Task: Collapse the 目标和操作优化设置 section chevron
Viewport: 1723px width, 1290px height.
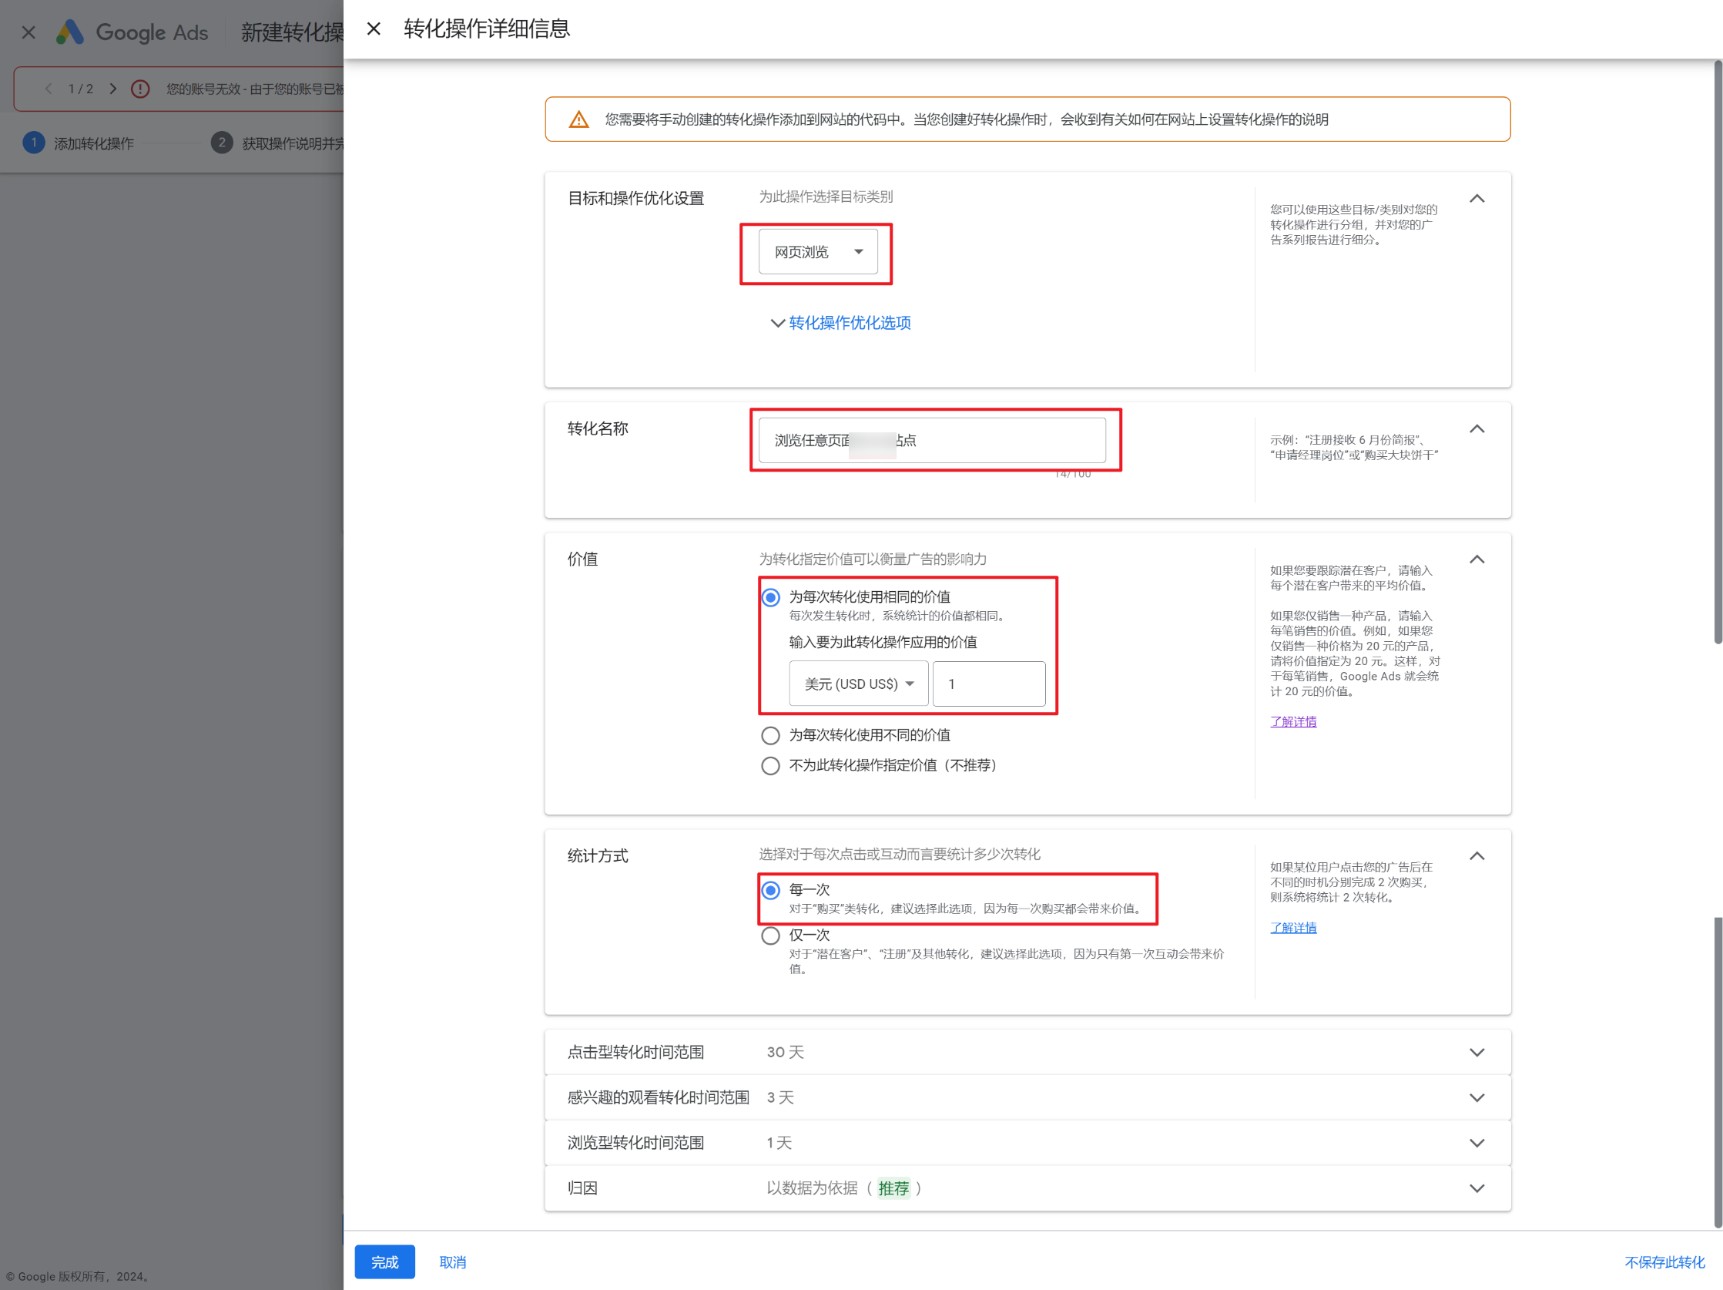Action: click(x=1476, y=199)
